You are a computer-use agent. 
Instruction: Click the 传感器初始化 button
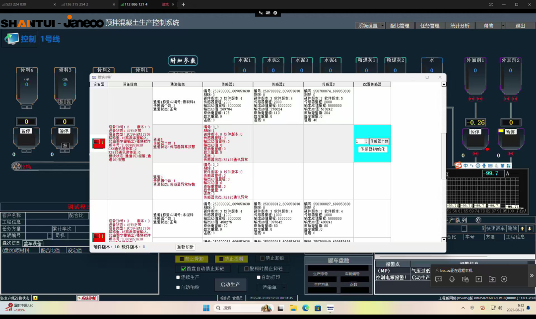pyautogui.click(x=372, y=150)
